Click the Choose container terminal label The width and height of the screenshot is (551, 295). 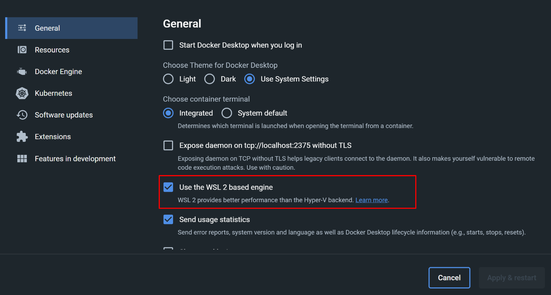206,99
